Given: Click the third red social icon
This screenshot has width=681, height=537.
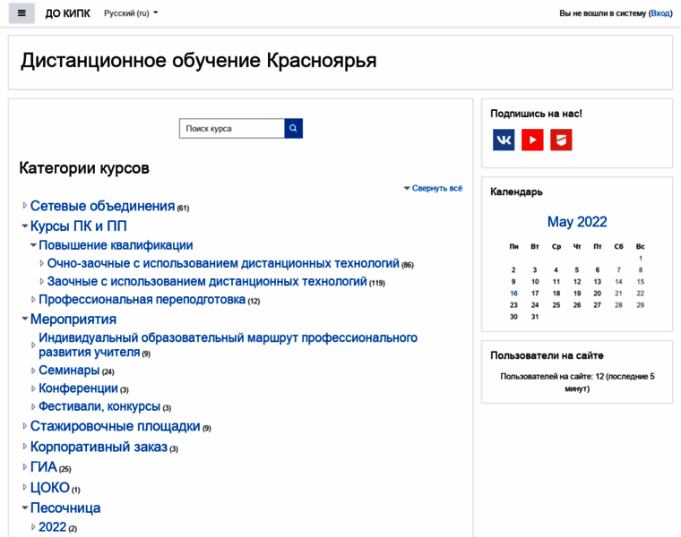Looking at the screenshot, I should coord(561,140).
